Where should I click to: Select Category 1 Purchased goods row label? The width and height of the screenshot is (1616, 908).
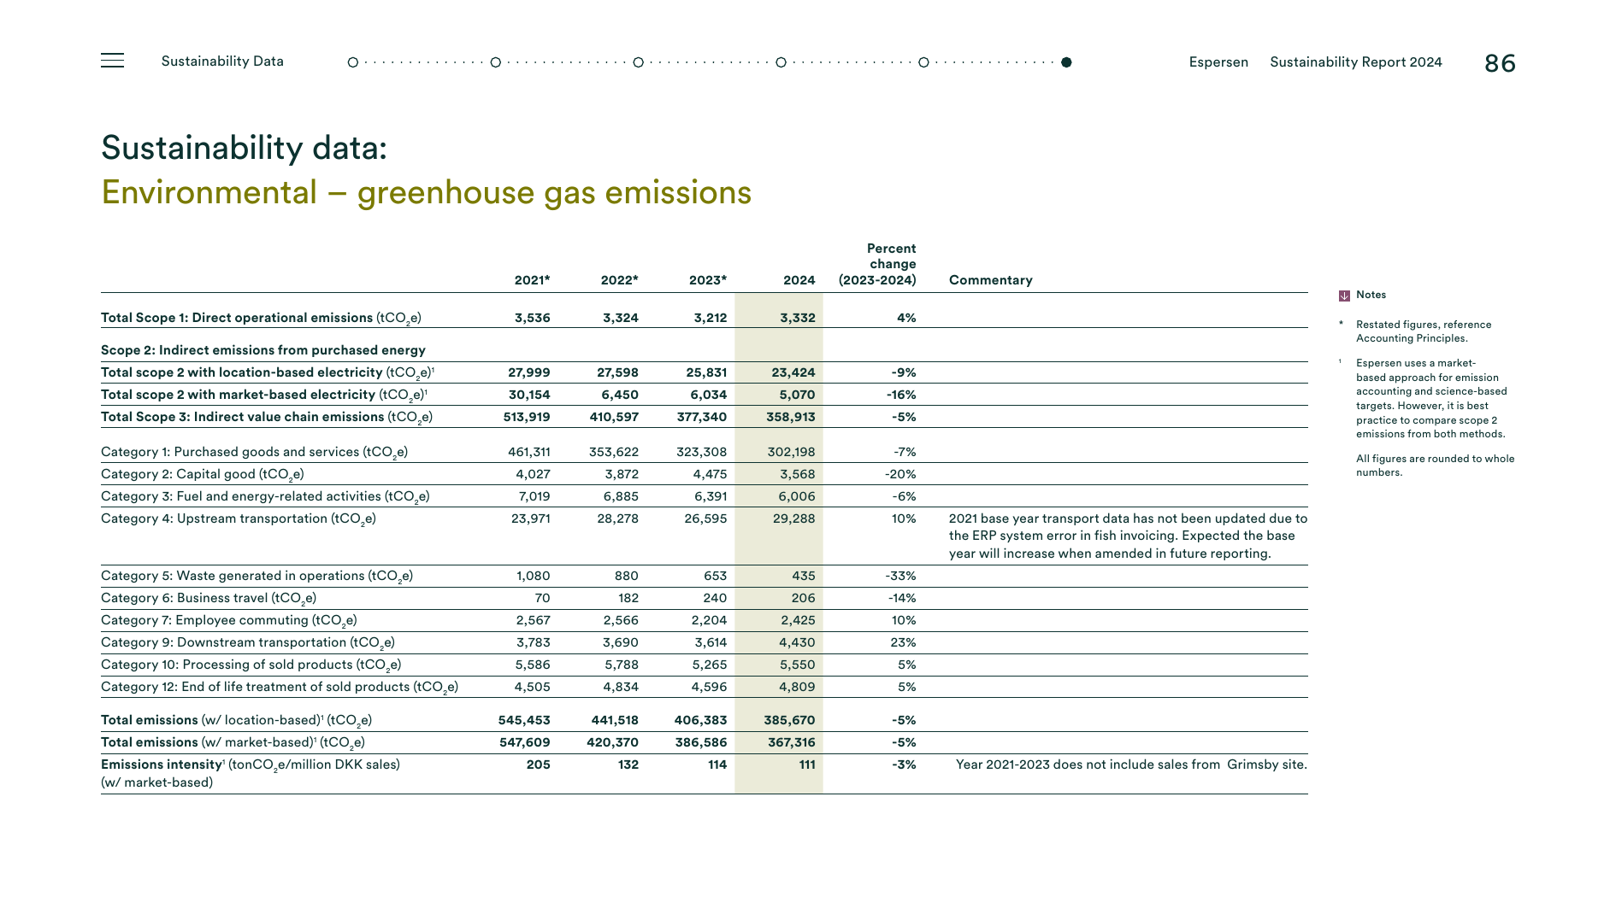click(x=254, y=452)
